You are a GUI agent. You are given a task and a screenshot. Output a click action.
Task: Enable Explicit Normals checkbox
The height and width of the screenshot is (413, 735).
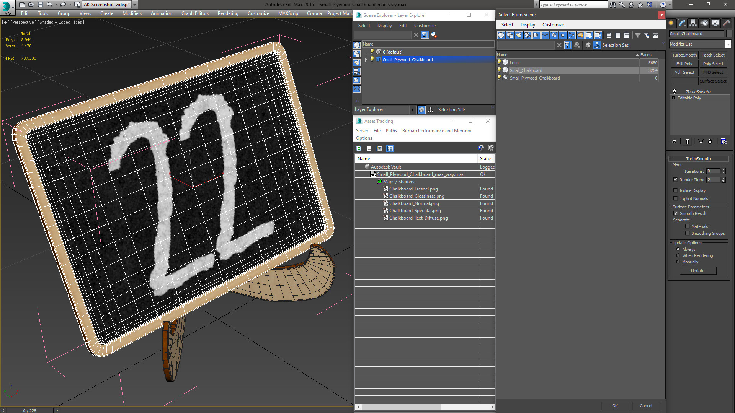(676, 198)
